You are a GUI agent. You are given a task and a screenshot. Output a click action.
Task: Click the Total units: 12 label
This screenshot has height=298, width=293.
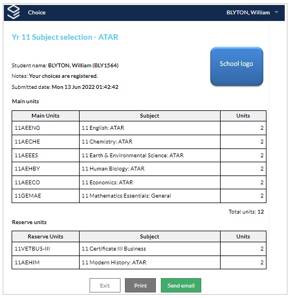[x=246, y=212]
